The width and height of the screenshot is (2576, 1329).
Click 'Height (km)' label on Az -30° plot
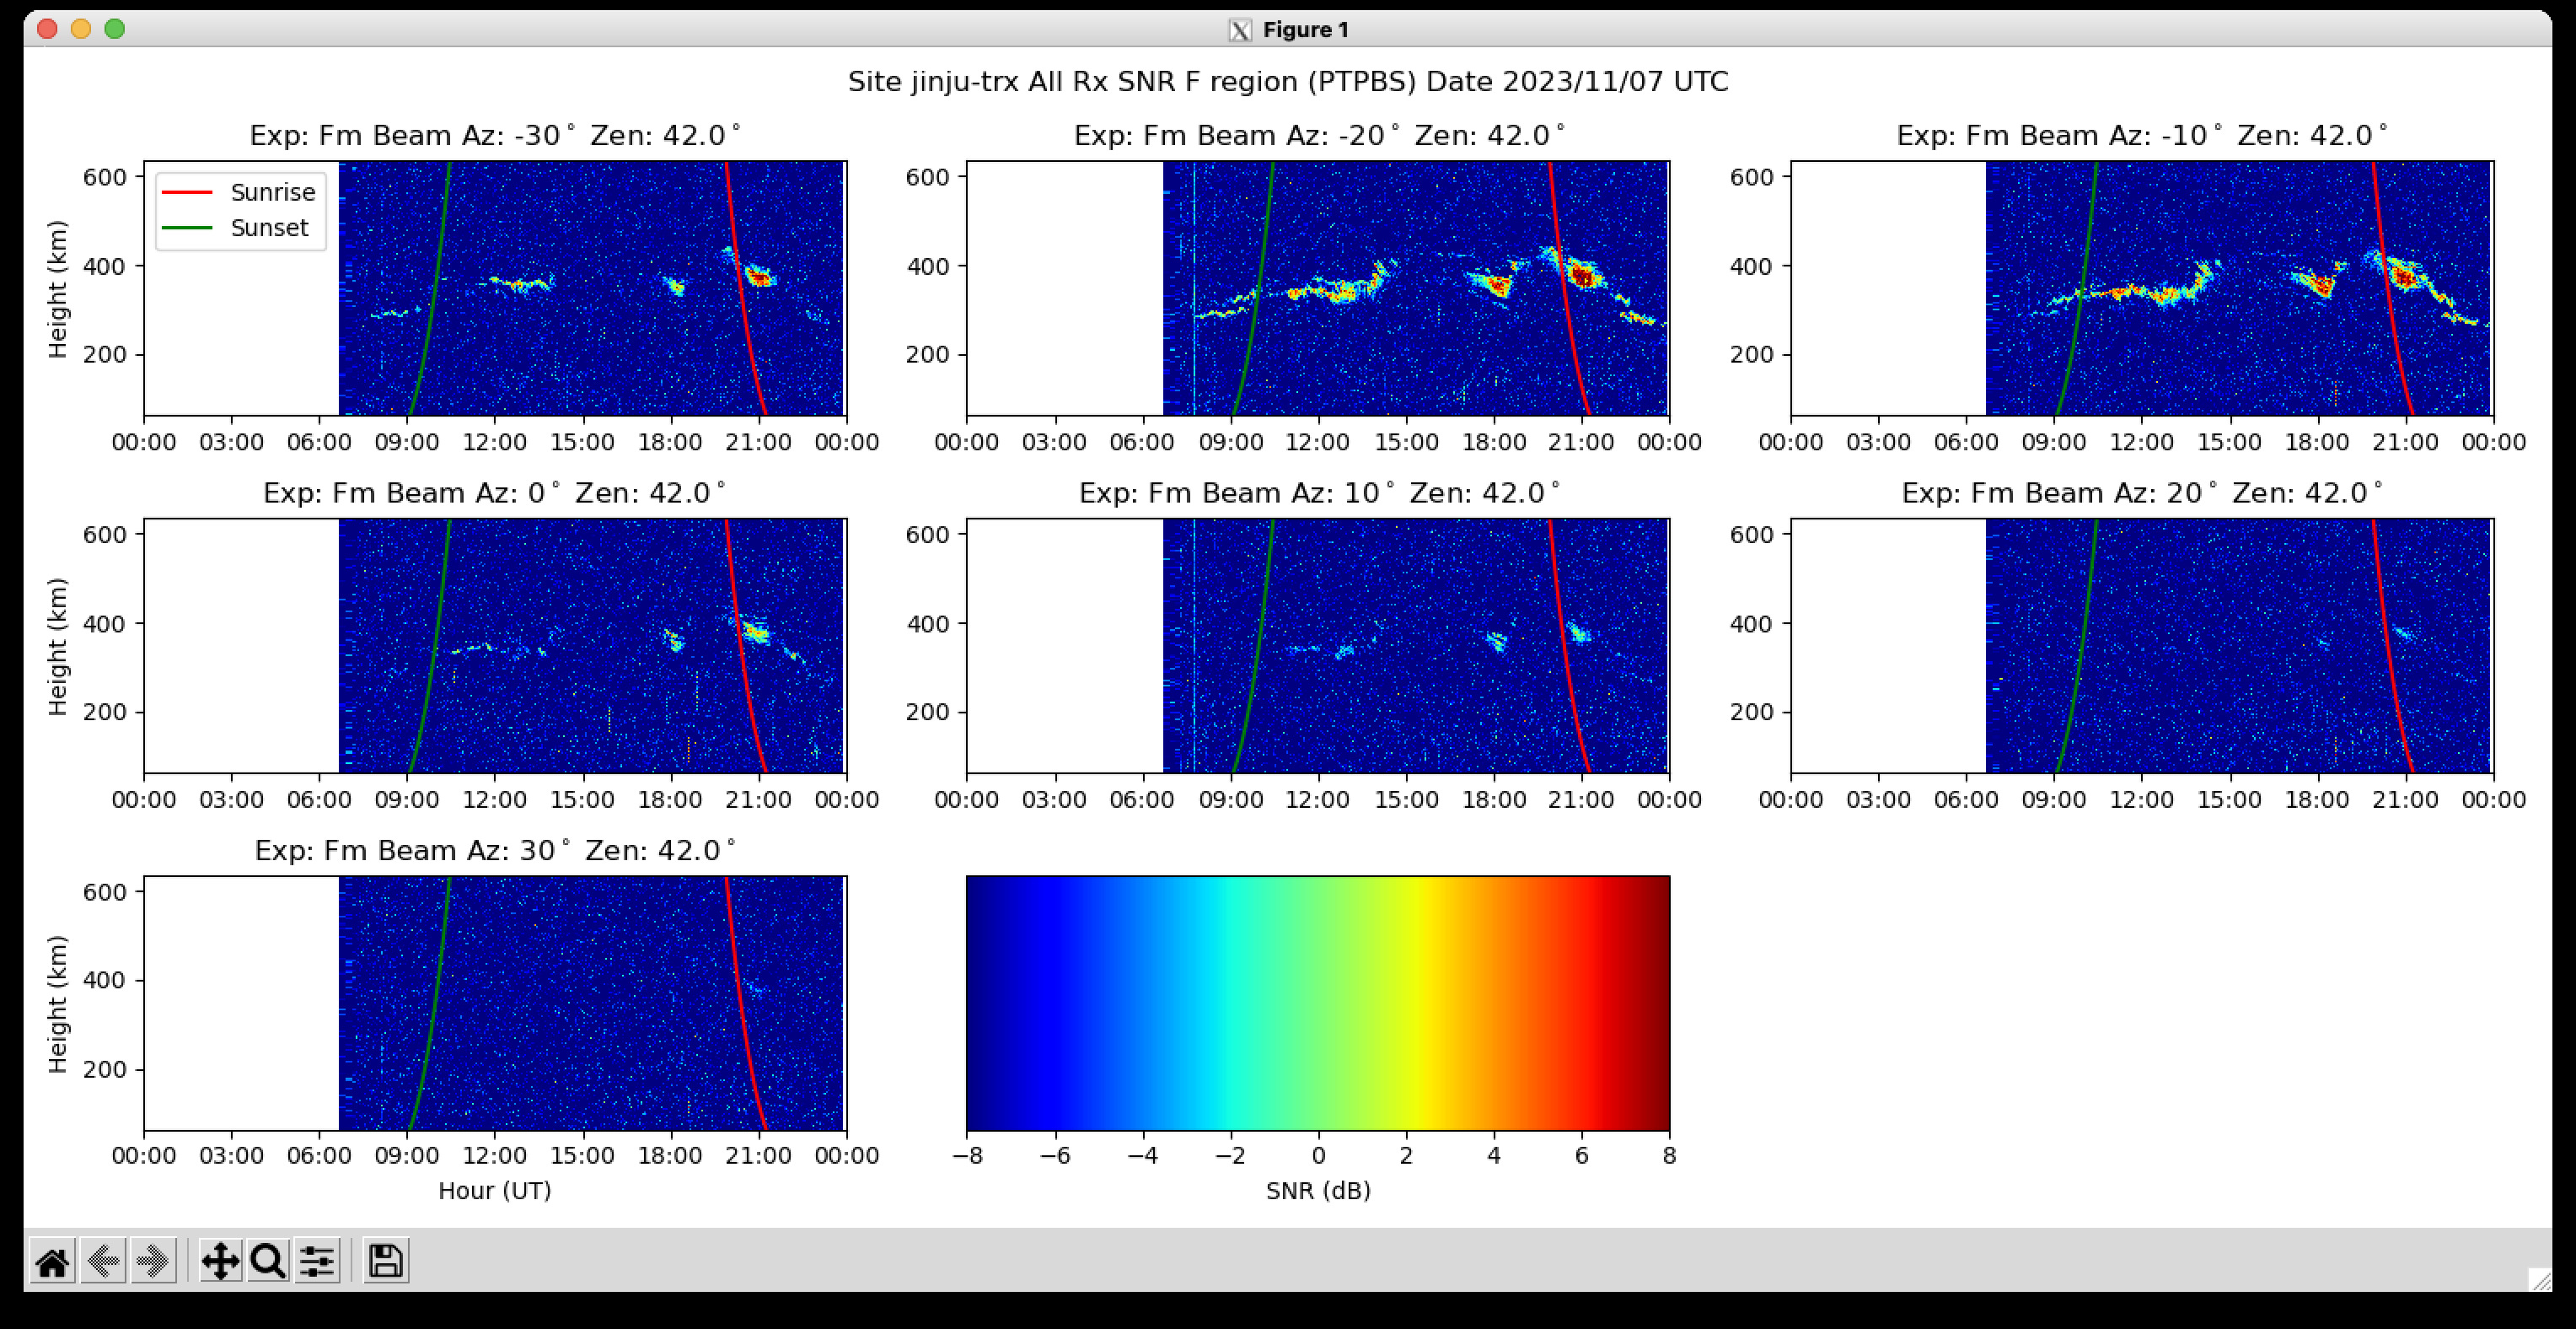point(58,289)
